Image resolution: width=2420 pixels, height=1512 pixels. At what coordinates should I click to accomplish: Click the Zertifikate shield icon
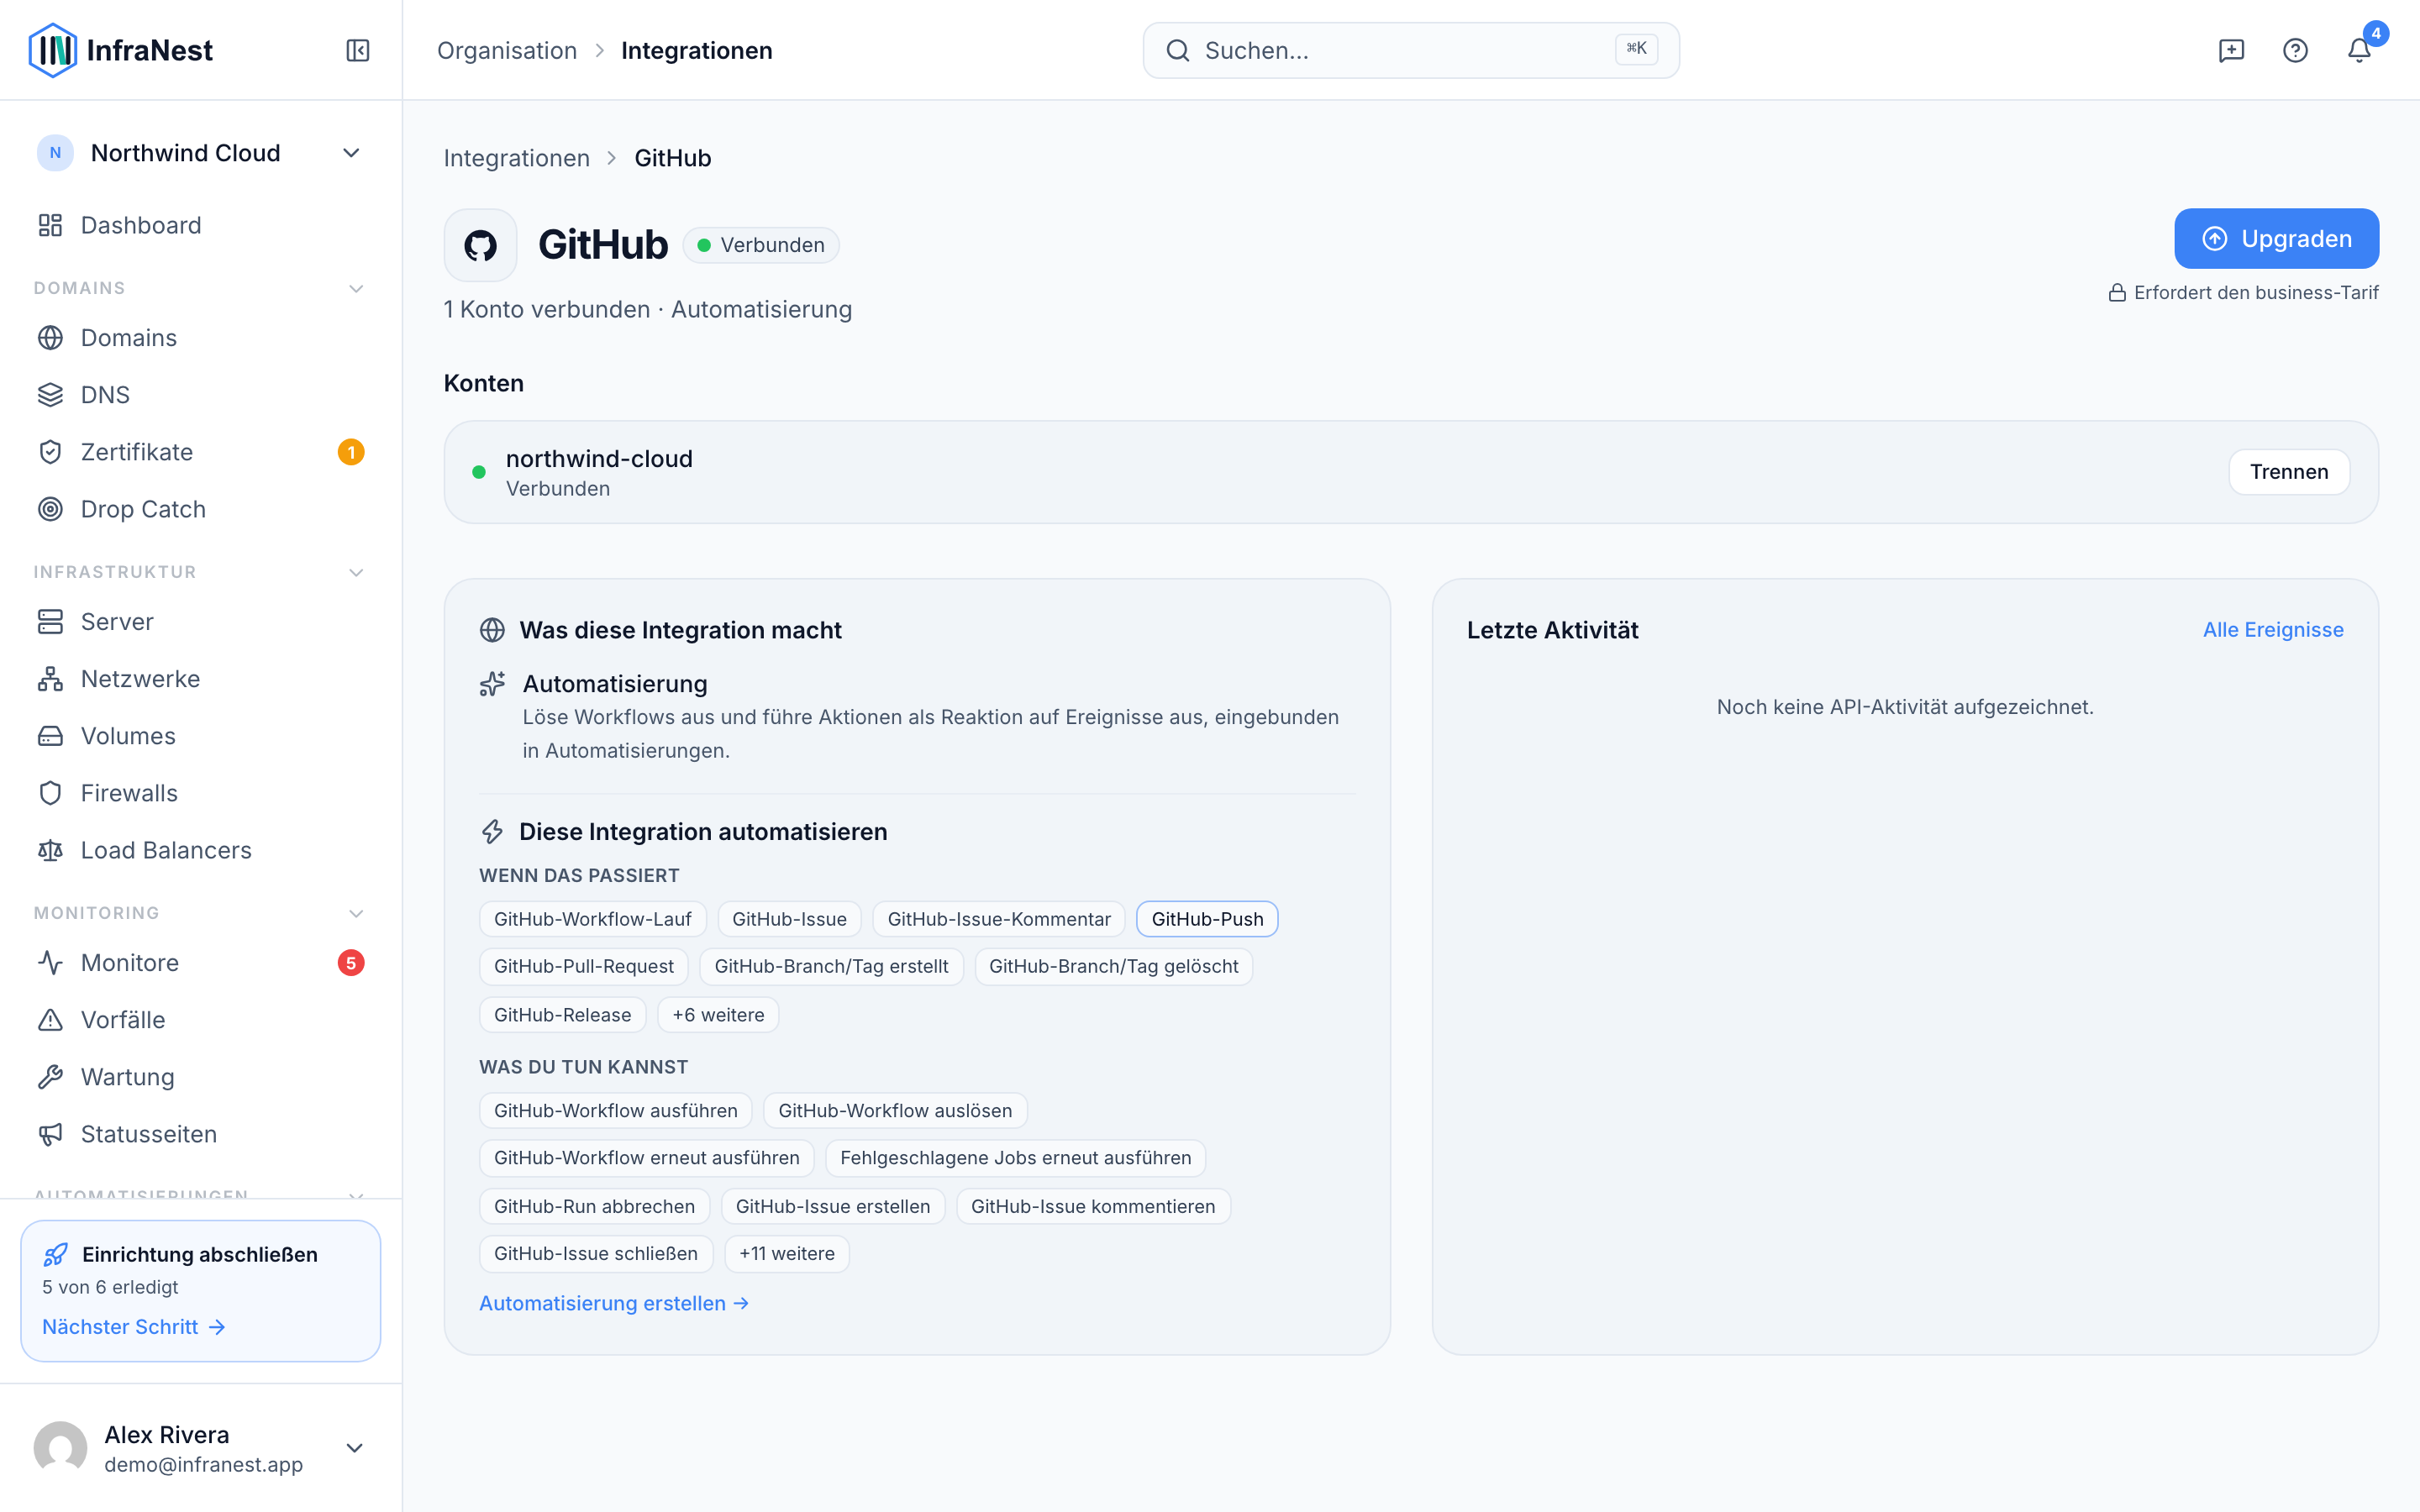pyautogui.click(x=50, y=452)
